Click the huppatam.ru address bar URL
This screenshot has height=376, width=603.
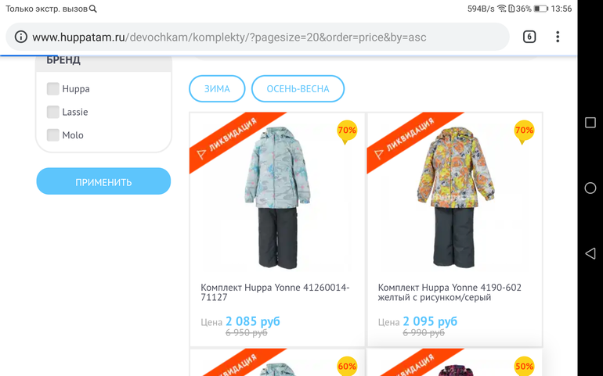click(x=229, y=38)
